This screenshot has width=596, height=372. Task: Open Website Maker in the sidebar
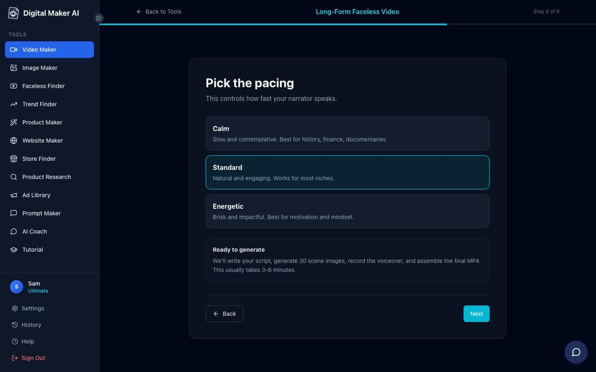coord(49,140)
